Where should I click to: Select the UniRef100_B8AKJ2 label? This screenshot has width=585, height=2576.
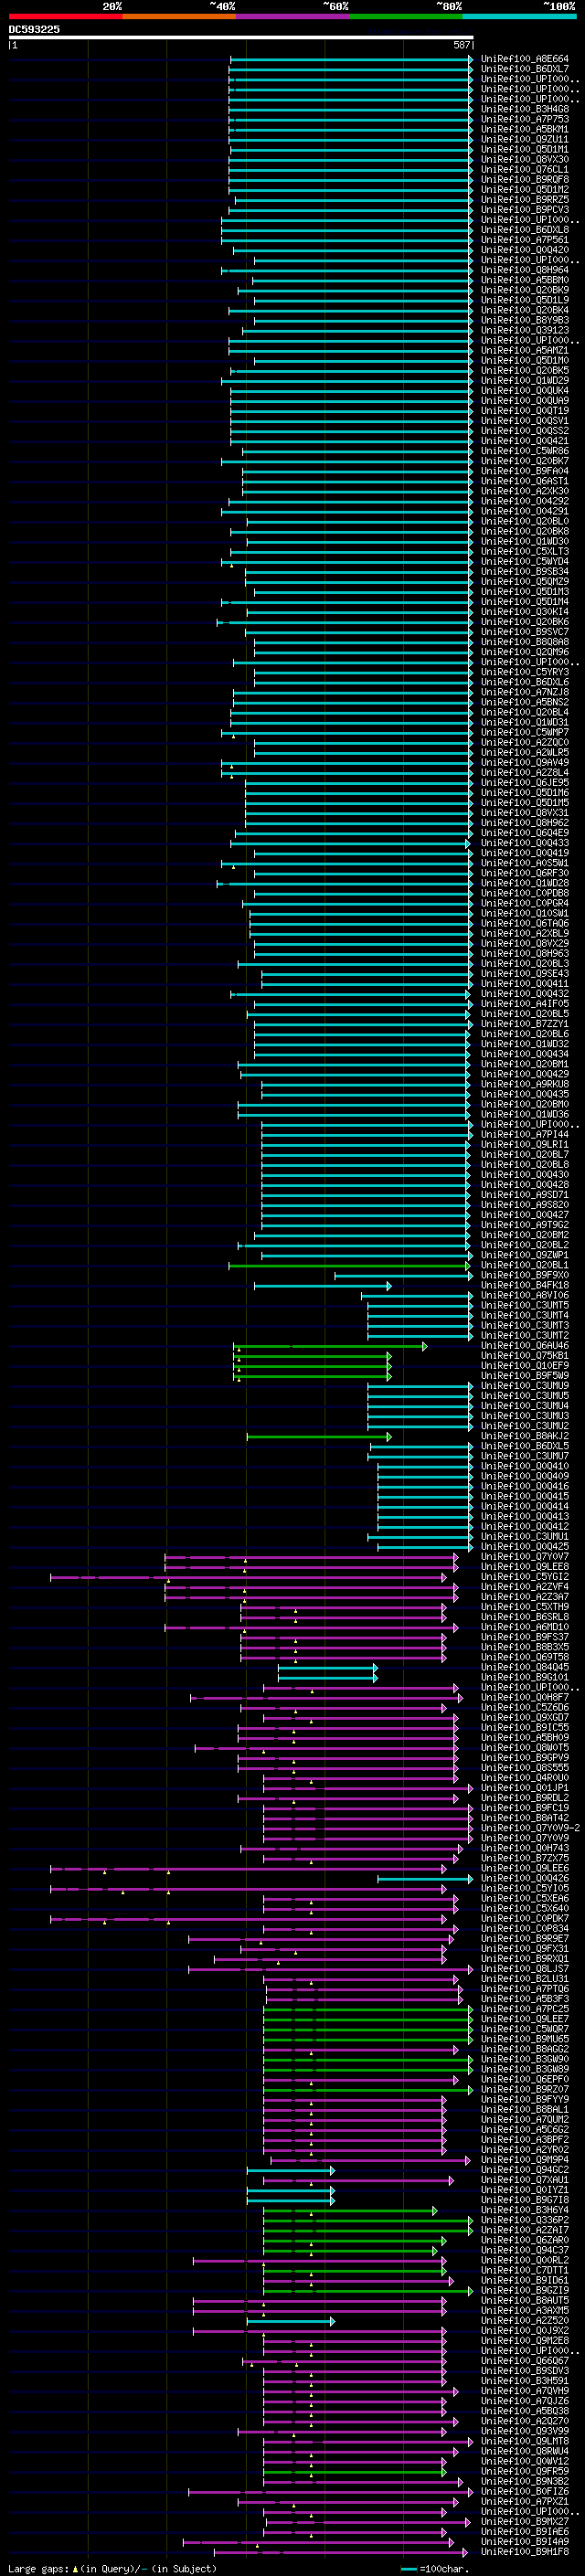pos(524,1436)
